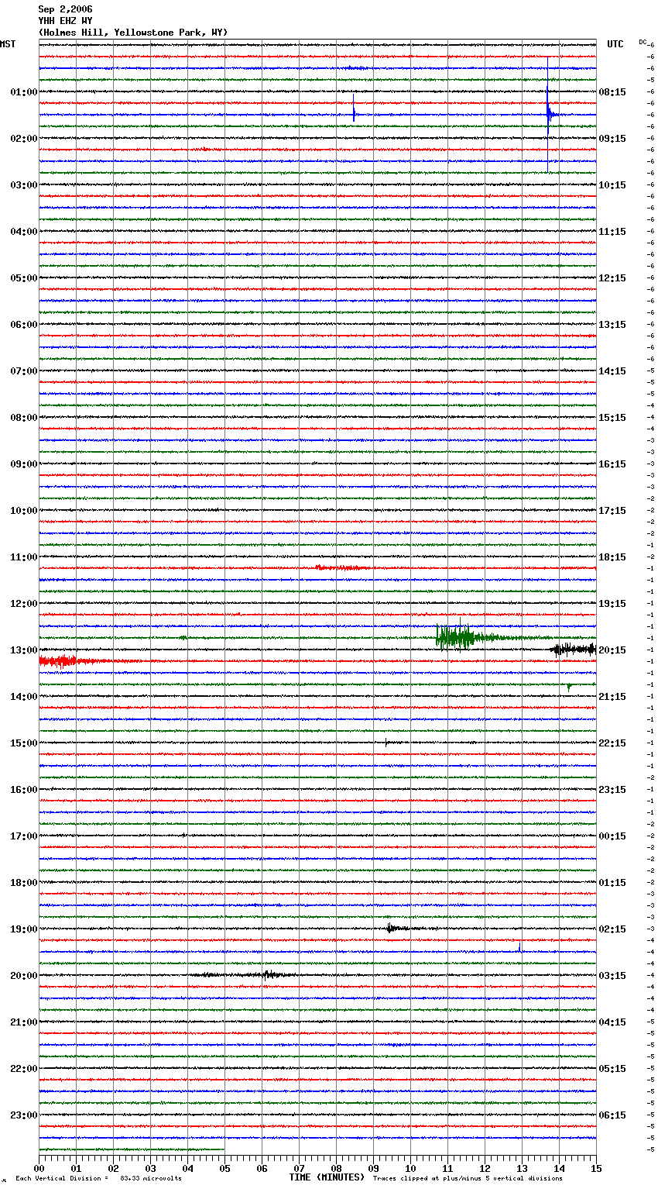The image size is (658, 1189).
Task: Click the 22:00 MST time label
Action: [24, 1069]
